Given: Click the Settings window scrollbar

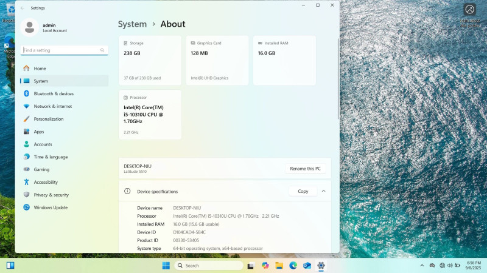Looking at the screenshot, I should (x=338, y=79).
